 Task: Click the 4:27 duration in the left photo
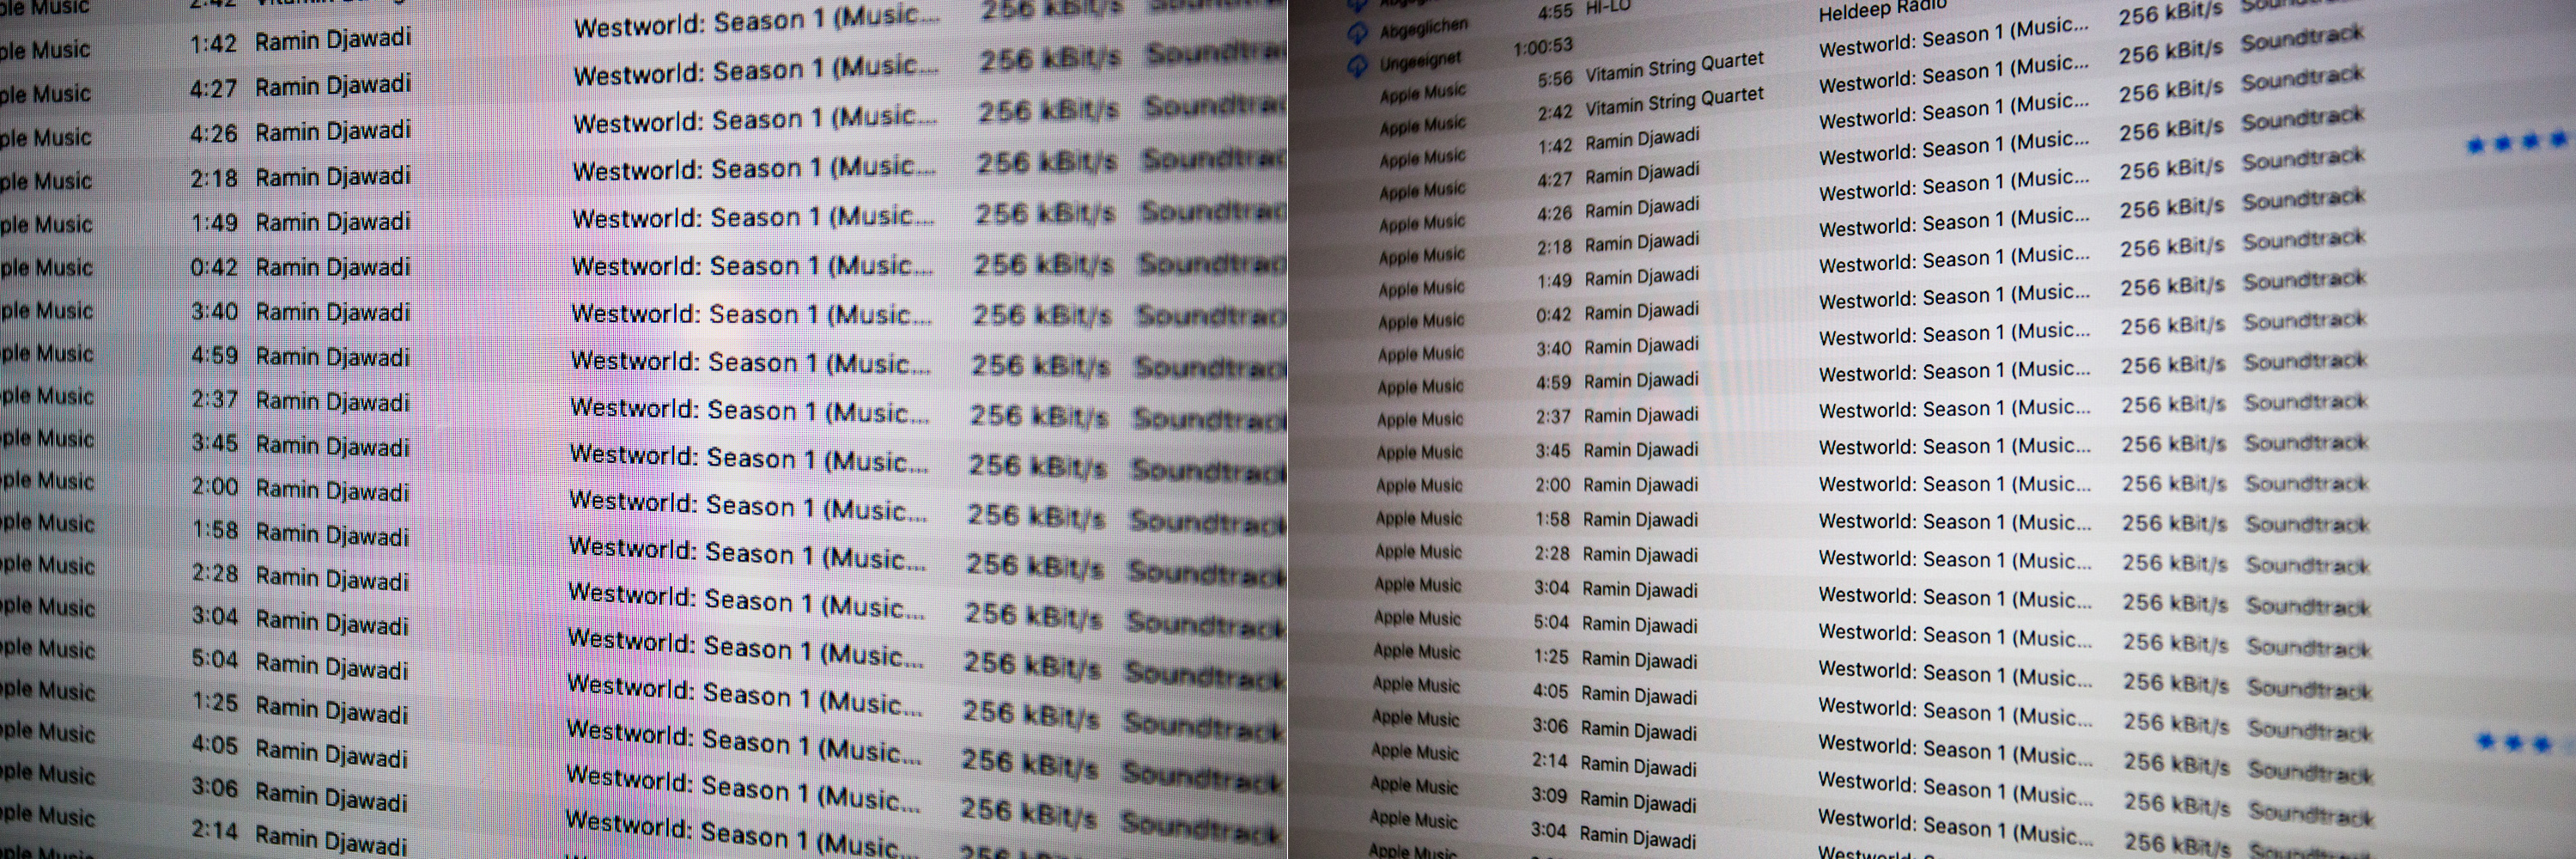pyautogui.click(x=213, y=89)
